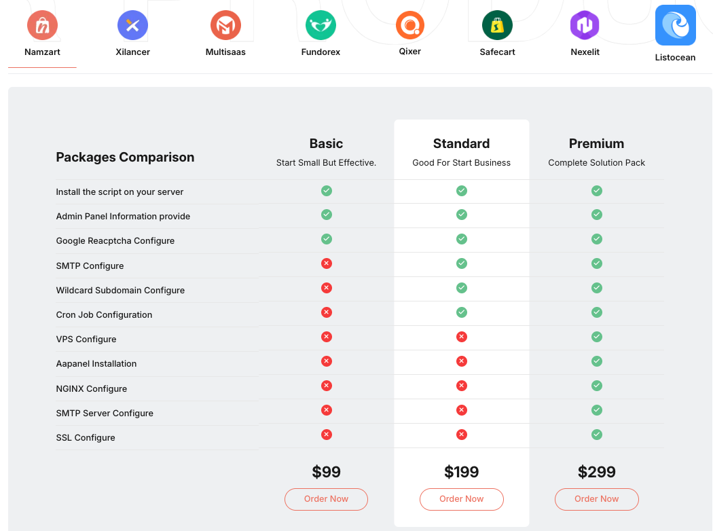Click the Standard column title
Image resolution: width=713 pixels, height=531 pixels.
click(x=461, y=144)
